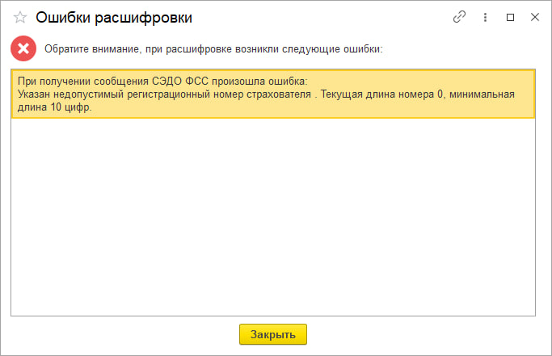Screen dimensions: 552x356
Task: Select the yellow highlighted error row
Action: [x=273, y=94]
